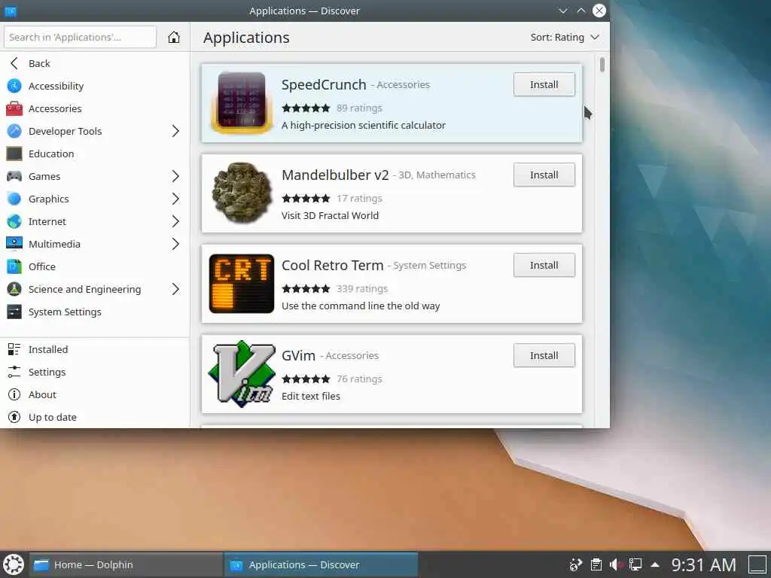Expand Internet subcategories chevron
The image size is (771, 578).
tap(175, 222)
